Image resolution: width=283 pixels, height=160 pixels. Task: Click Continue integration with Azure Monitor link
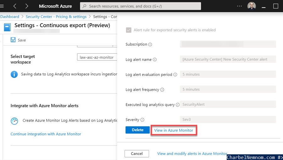click(46, 134)
